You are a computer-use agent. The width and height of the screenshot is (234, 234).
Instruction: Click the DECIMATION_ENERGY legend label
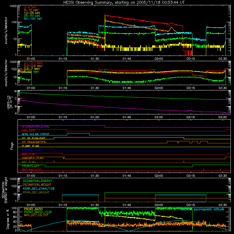(x=37, y=181)
